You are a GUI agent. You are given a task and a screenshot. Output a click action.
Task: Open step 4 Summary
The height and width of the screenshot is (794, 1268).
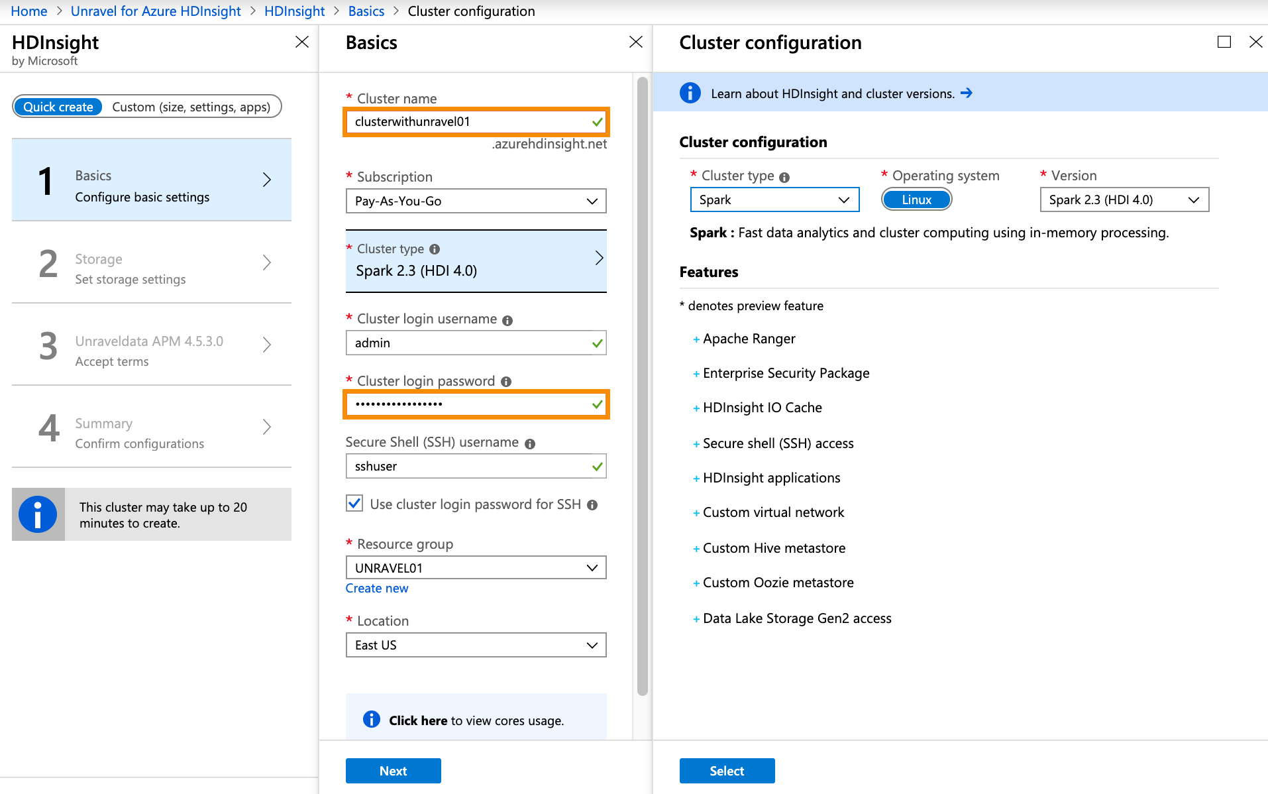(152, 427)
